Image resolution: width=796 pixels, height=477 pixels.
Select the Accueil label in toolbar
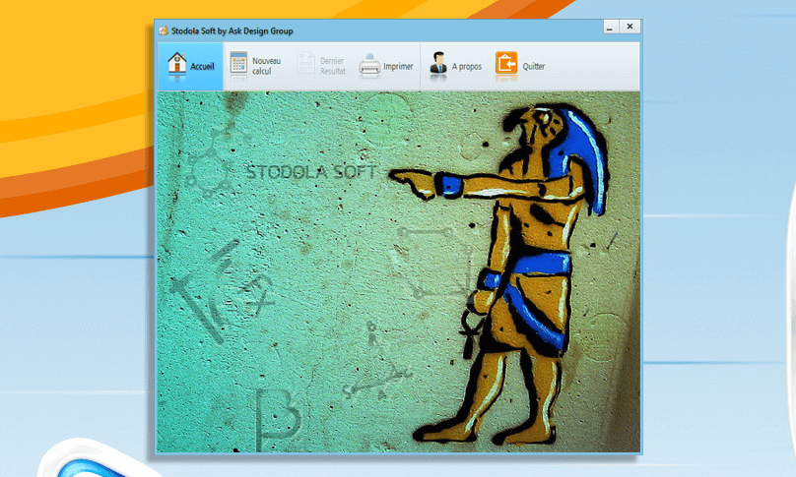[x=202, y=67]
